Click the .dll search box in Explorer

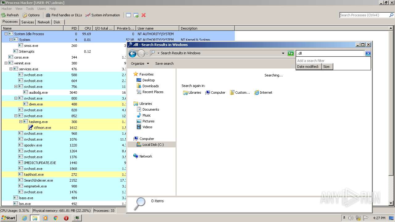click(x=330, y=53)
